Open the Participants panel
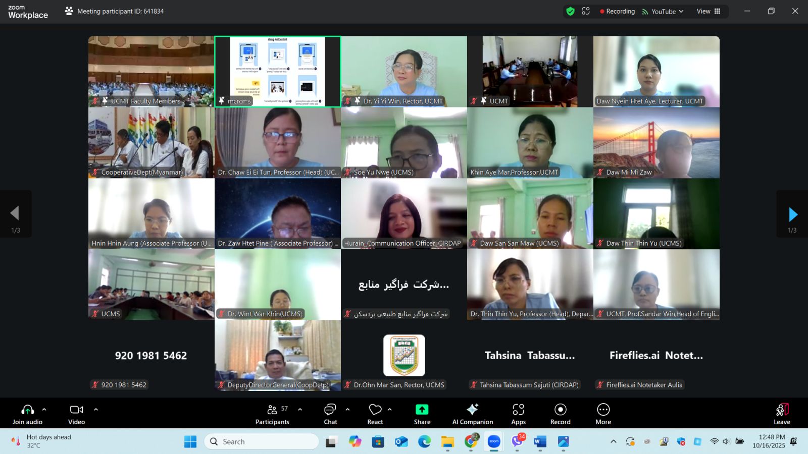808x454 pixels. [272, 414]
